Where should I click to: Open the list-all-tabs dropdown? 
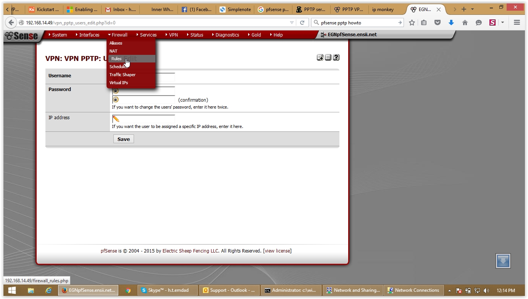click(x=473, y=9)
